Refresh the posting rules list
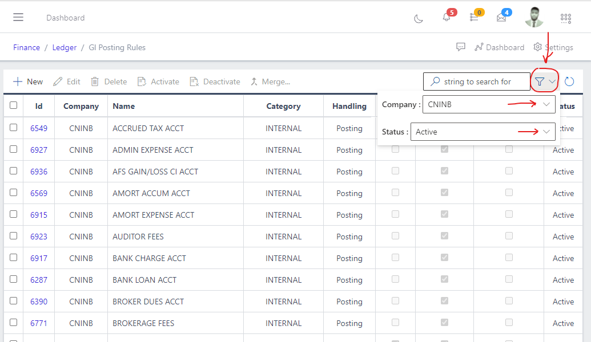Image resolution: width=591 pixels, height=342 pixels. pyautogui.click(x=569, y=81)
